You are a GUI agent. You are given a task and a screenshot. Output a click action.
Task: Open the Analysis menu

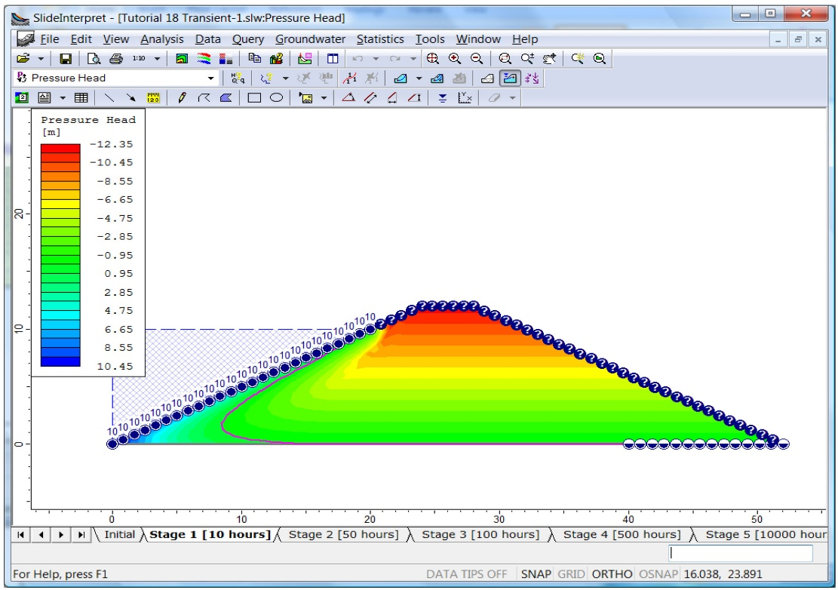click(162, 39)
